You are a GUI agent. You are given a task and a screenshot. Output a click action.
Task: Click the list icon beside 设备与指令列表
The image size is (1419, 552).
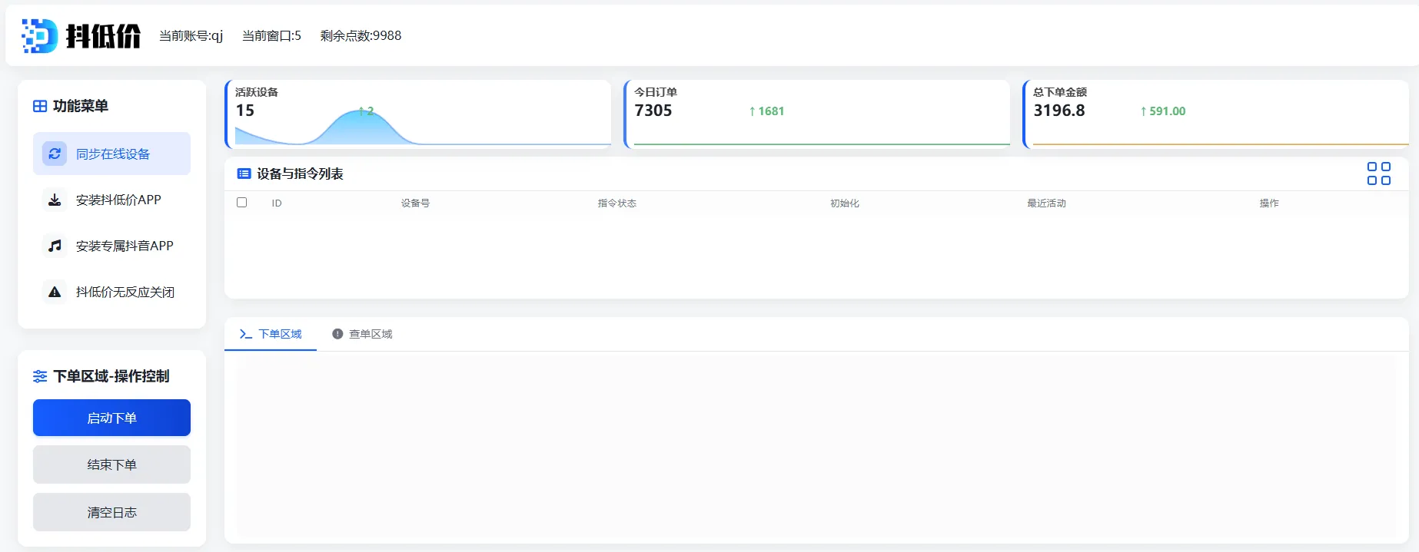[x=244, y=174]
